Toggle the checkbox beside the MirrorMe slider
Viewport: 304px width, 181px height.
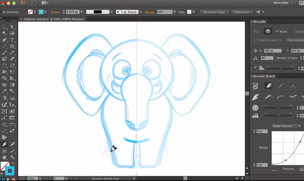point(256,68)
